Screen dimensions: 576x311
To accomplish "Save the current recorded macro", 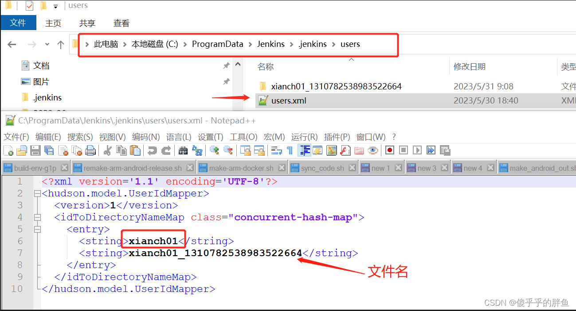I will 445,150.
